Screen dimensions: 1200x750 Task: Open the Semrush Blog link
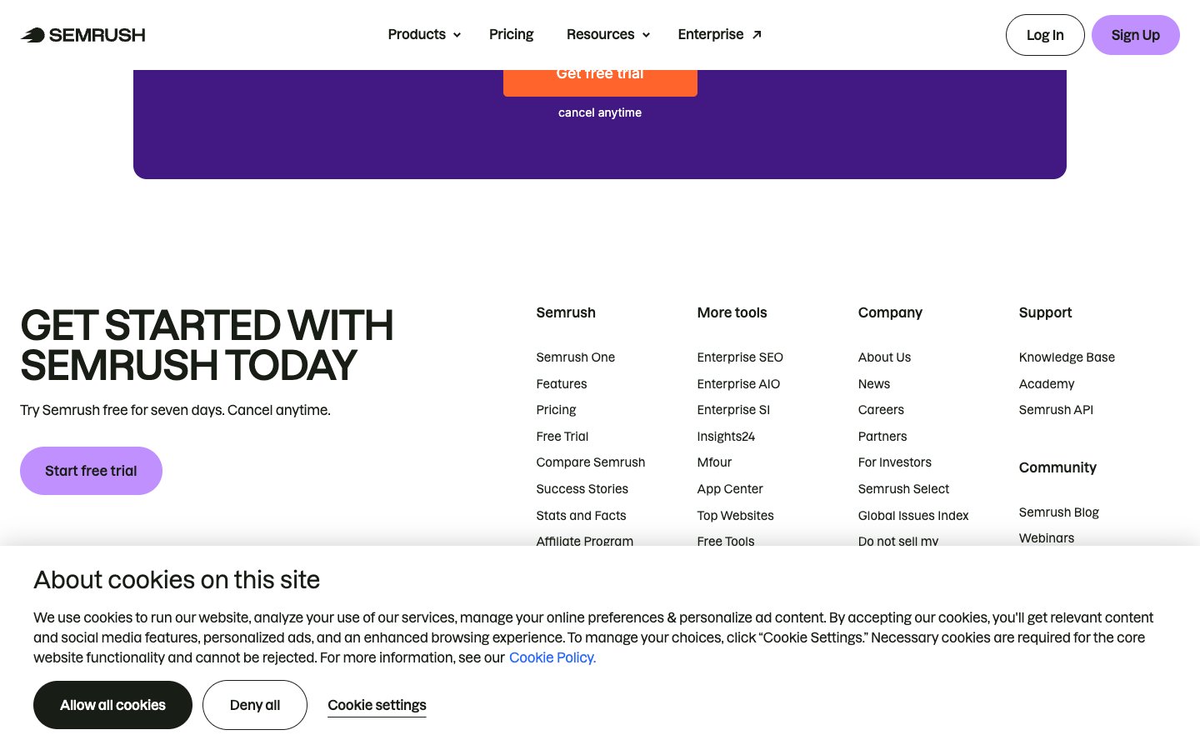point(1058,512)
